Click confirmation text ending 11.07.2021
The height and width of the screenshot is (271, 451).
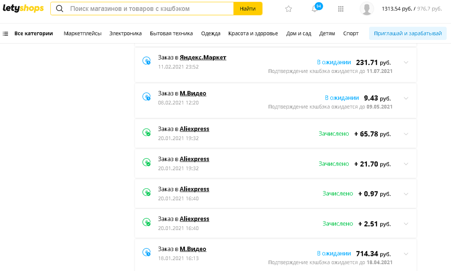pyautogui.click(x=330, y=71)
